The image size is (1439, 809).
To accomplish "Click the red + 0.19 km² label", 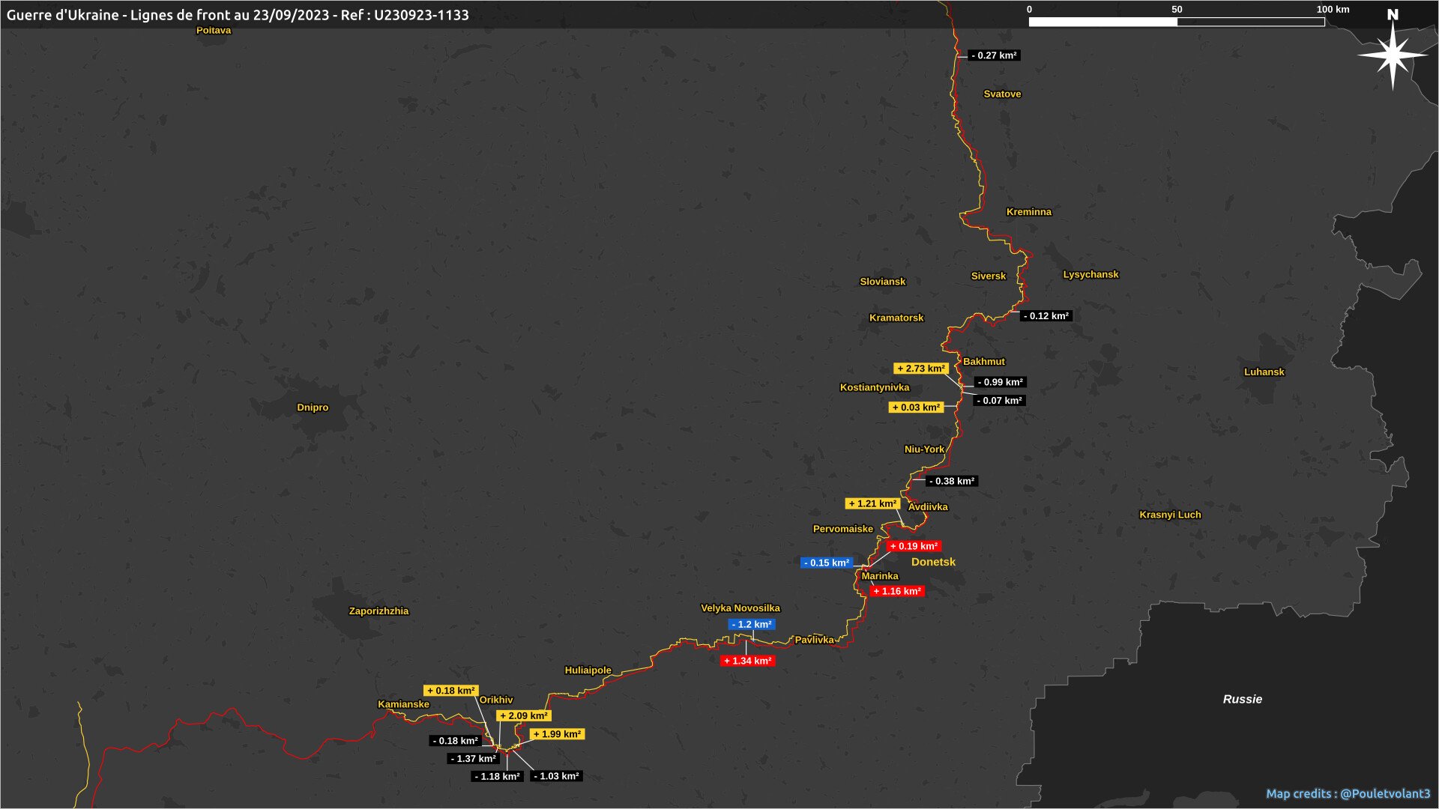I will click(x=914, y=547).
